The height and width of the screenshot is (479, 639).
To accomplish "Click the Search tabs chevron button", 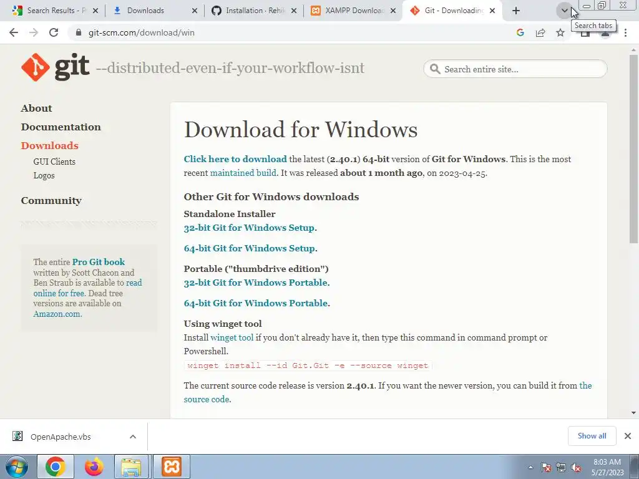I will 564,11.
